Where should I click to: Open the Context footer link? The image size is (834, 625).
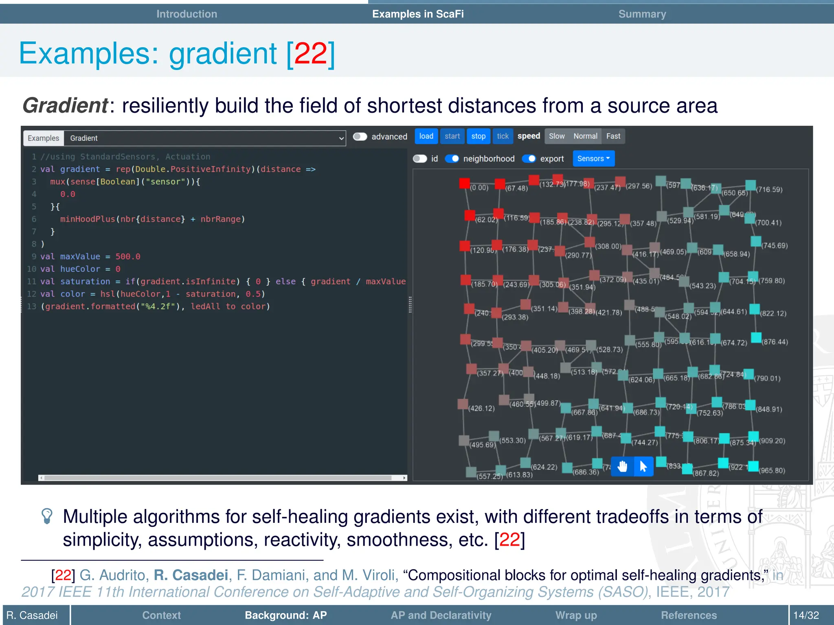pyautogui.click(x=161, y=615)
